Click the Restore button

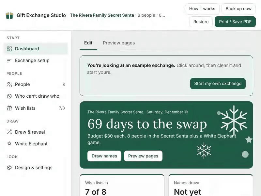pos(201,22)
